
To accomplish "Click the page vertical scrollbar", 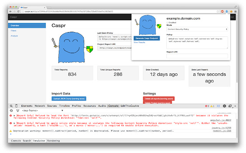I will 237,49.
